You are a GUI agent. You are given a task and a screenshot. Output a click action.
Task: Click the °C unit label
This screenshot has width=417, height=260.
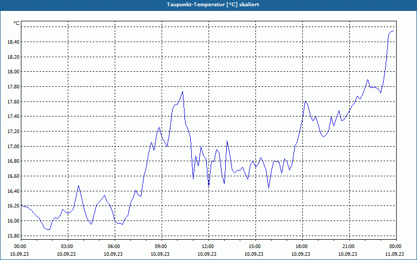click(17, 23)
